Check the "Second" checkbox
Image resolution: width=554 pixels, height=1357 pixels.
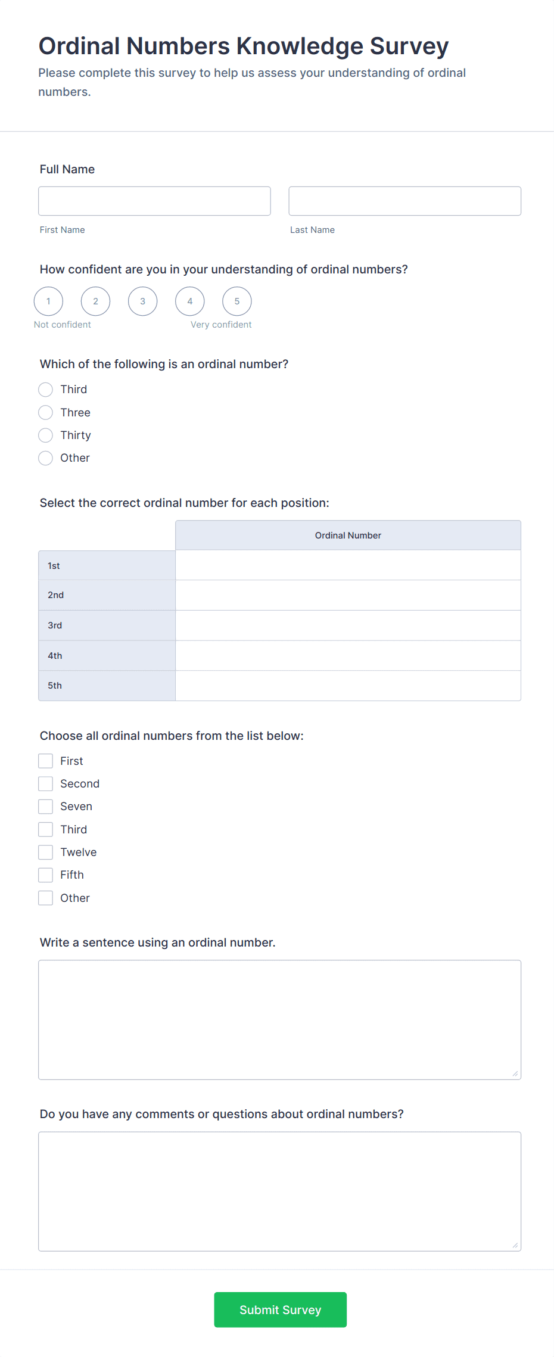click(x=45, y=783)
